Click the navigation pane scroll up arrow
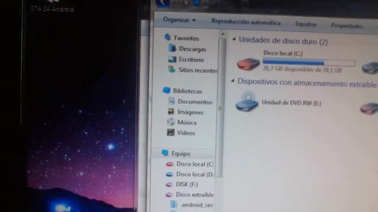Screen dimensions: 378x212 pyautogui.click(x=223, y=34)
